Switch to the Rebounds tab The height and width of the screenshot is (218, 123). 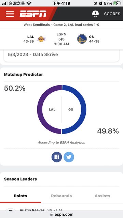click(61, 196)
